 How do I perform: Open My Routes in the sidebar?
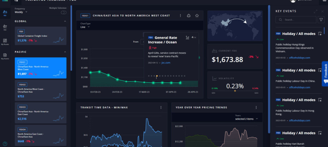[5, 42]
